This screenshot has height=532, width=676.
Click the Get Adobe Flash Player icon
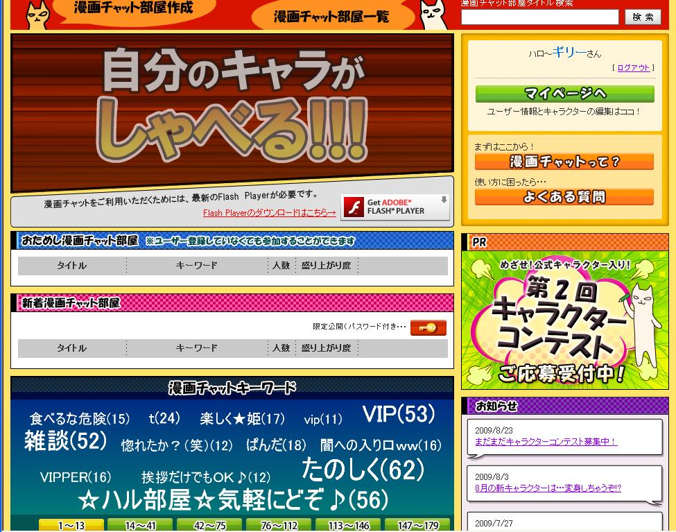pos(395,207)
